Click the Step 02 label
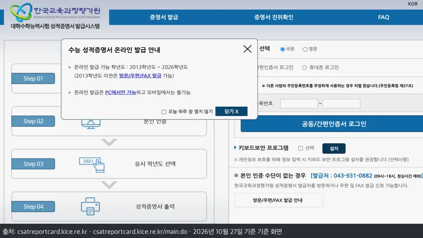The width and height of the screenshot is (423, 238). 33,121
